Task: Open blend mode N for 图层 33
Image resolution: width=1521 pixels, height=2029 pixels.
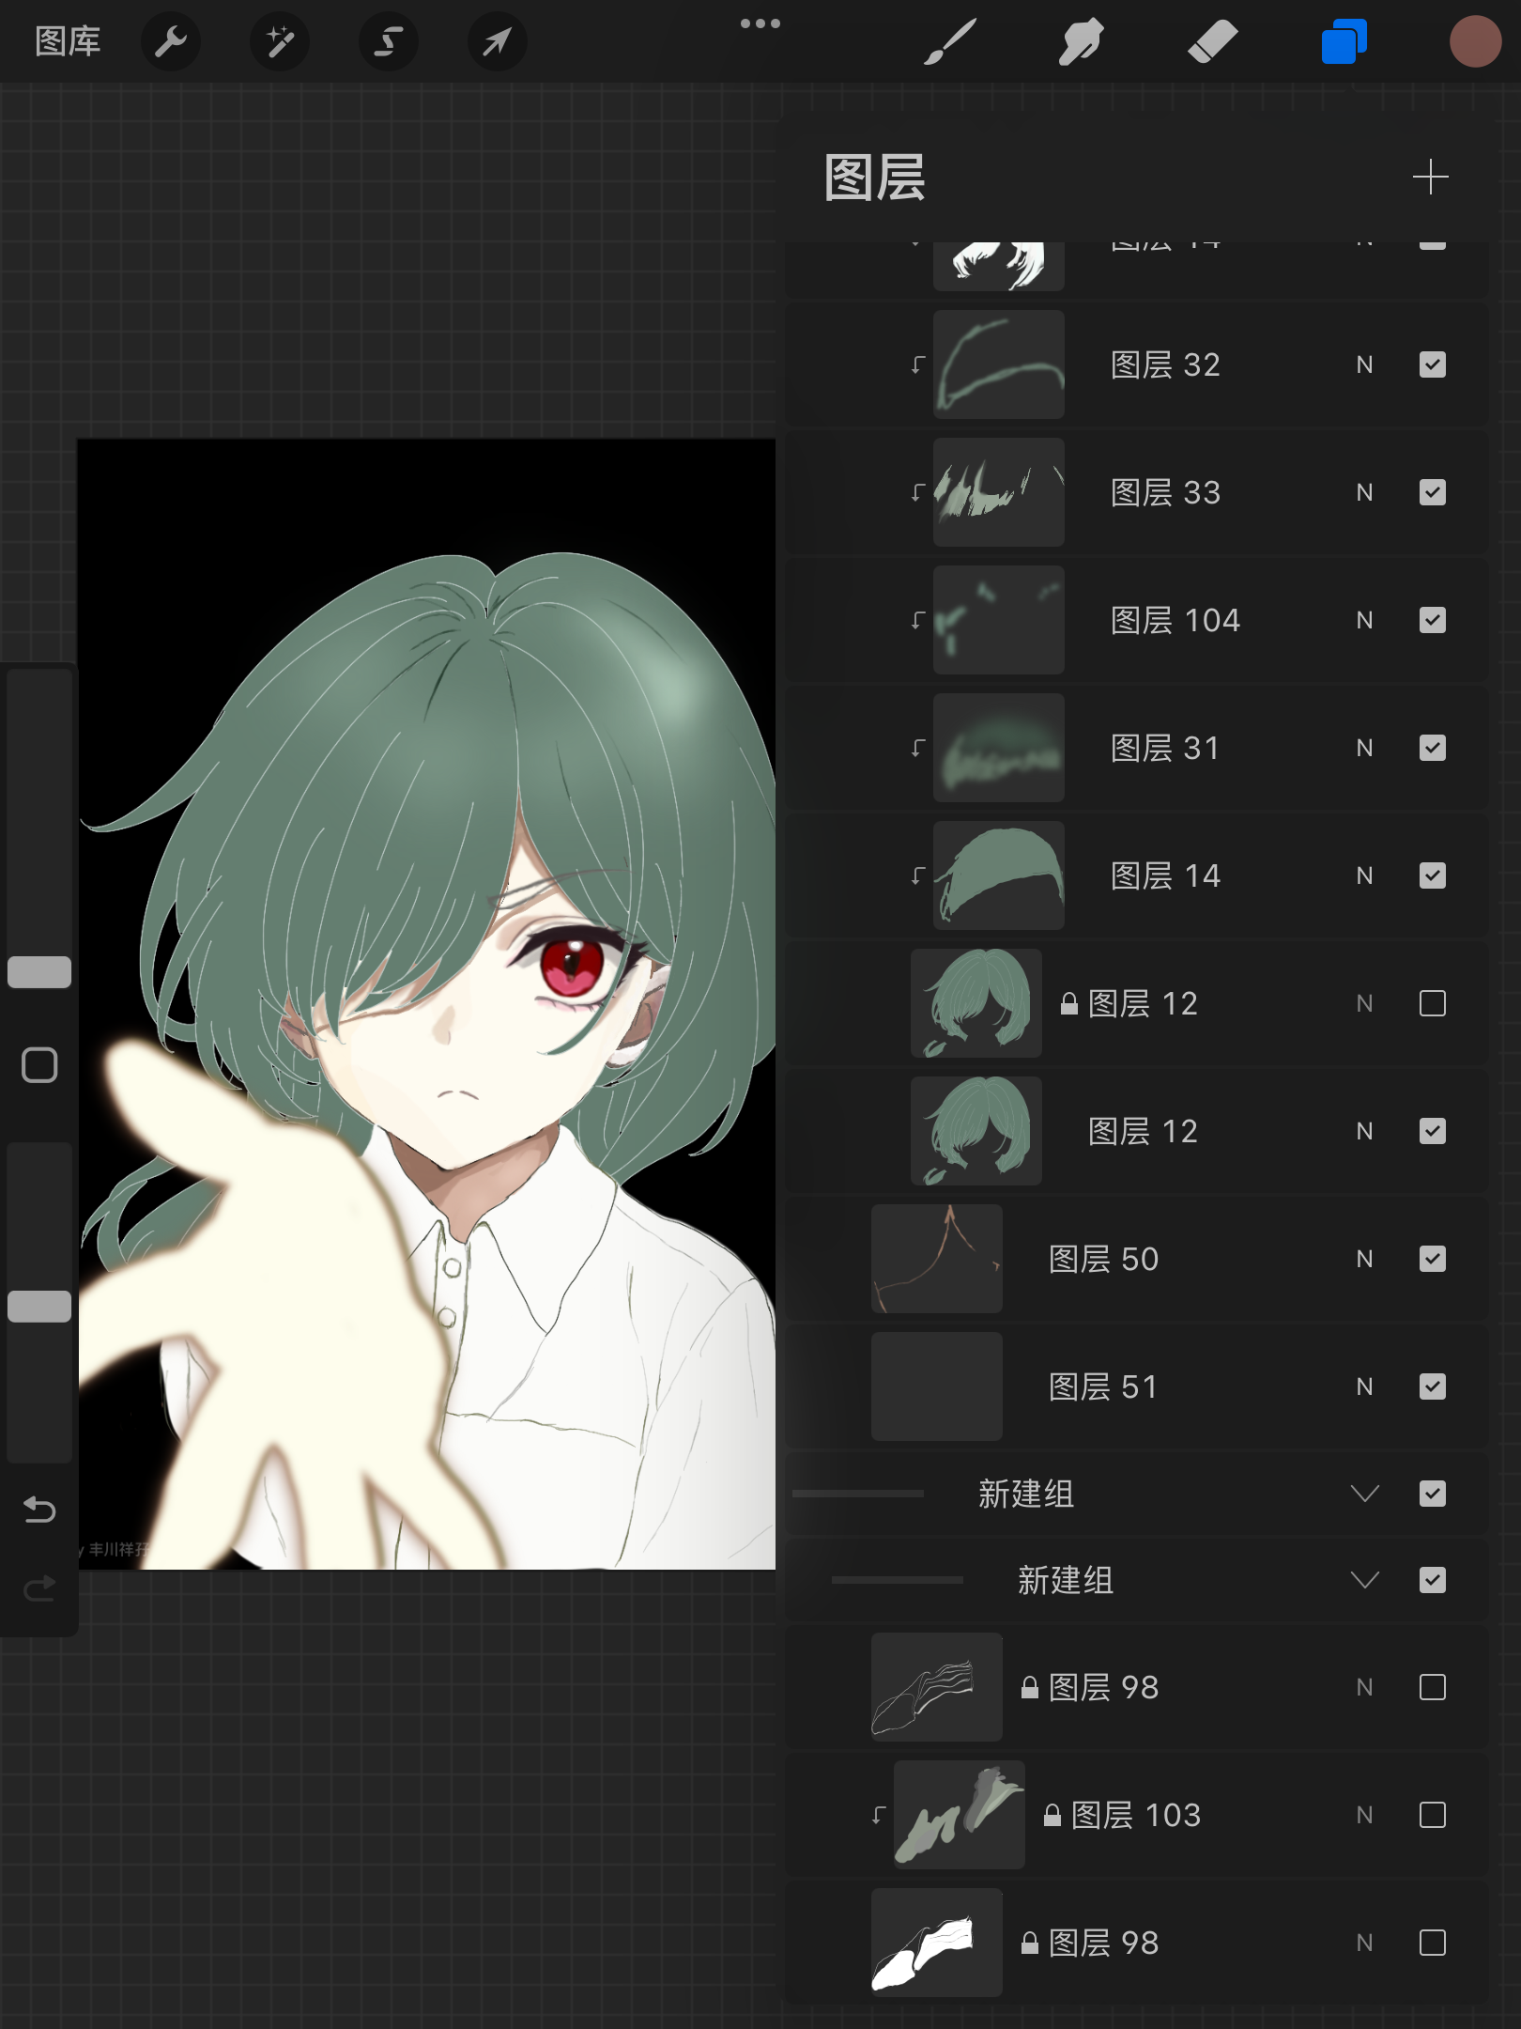Action: click(1364, 492)
